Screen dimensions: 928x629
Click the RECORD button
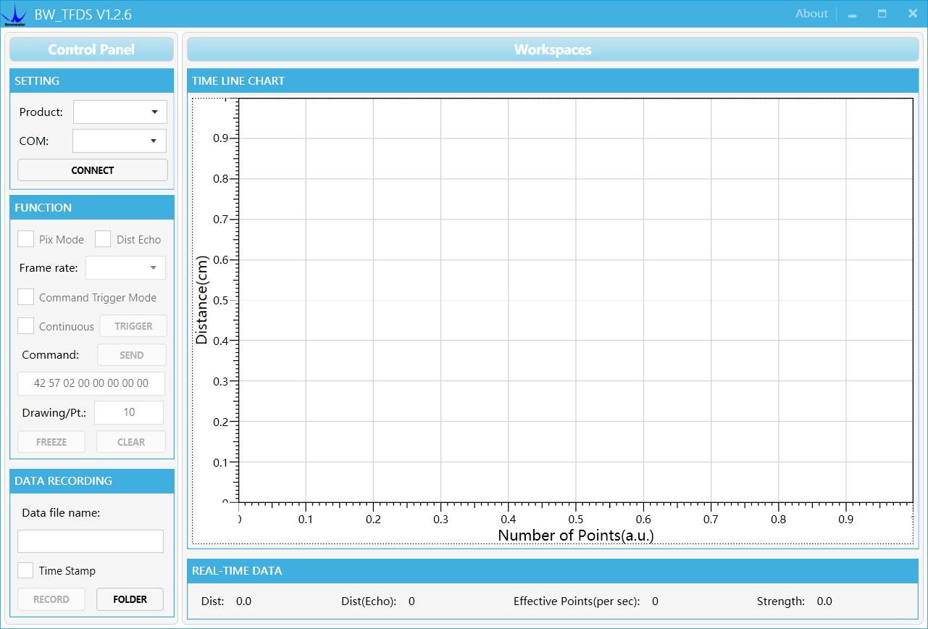coord(51,599)
